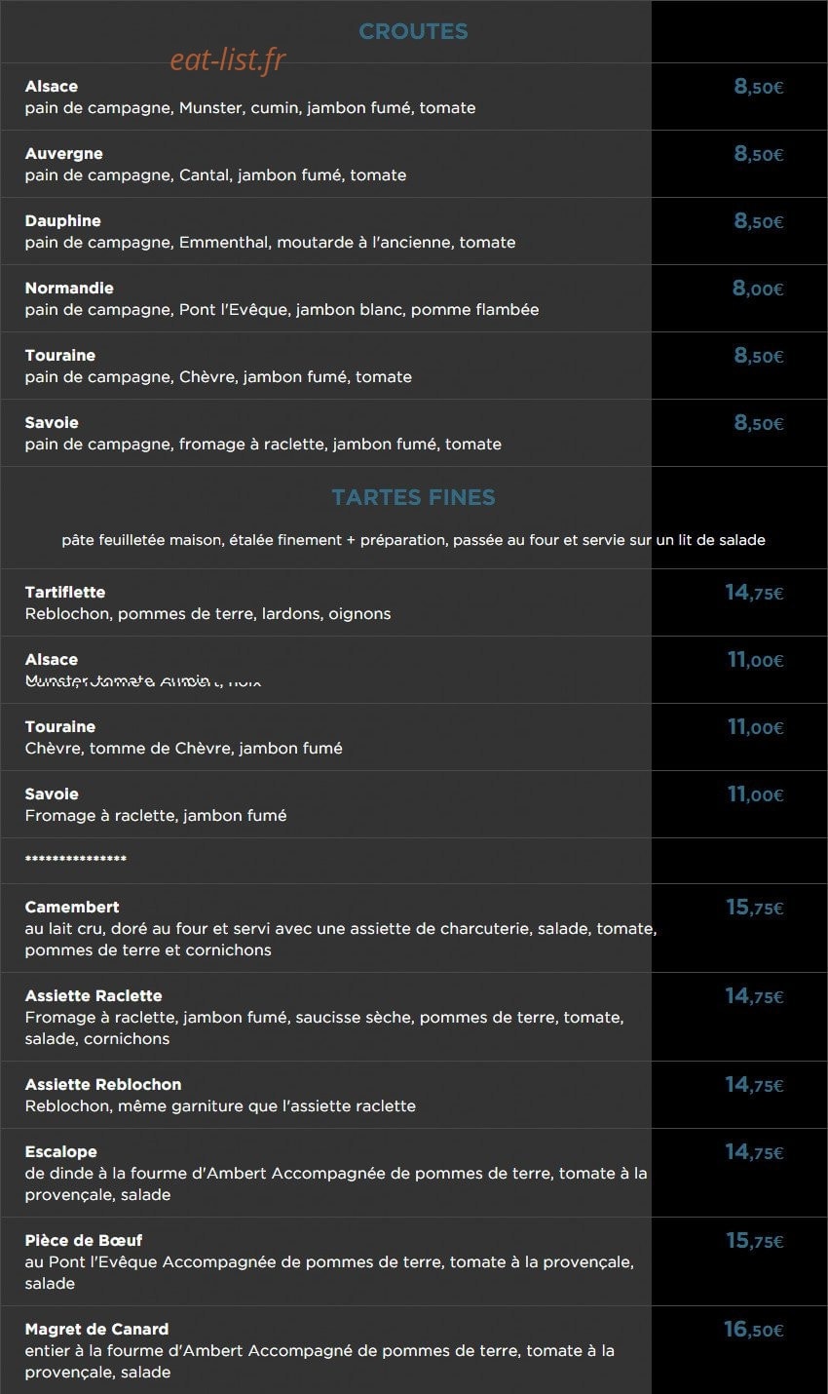The width and height of the screenshot is (828, 1394).
Task: Select the Tartiflette tarte fine
Action: (x=414, y=602)
